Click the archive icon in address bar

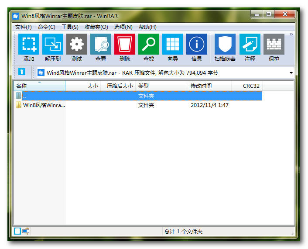click(41, 73)
